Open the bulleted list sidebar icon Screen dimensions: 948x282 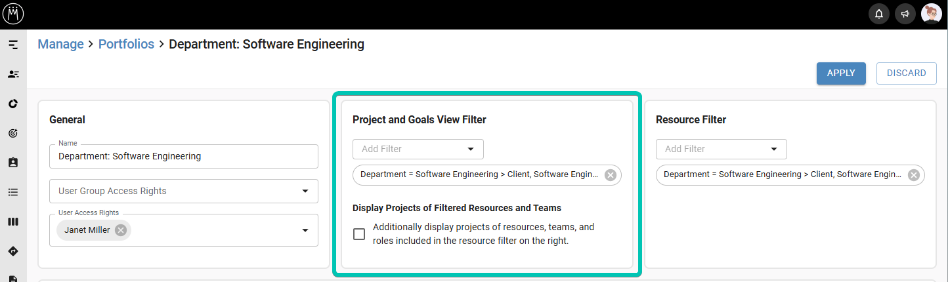pyautogui.click(x=13, y=192)
